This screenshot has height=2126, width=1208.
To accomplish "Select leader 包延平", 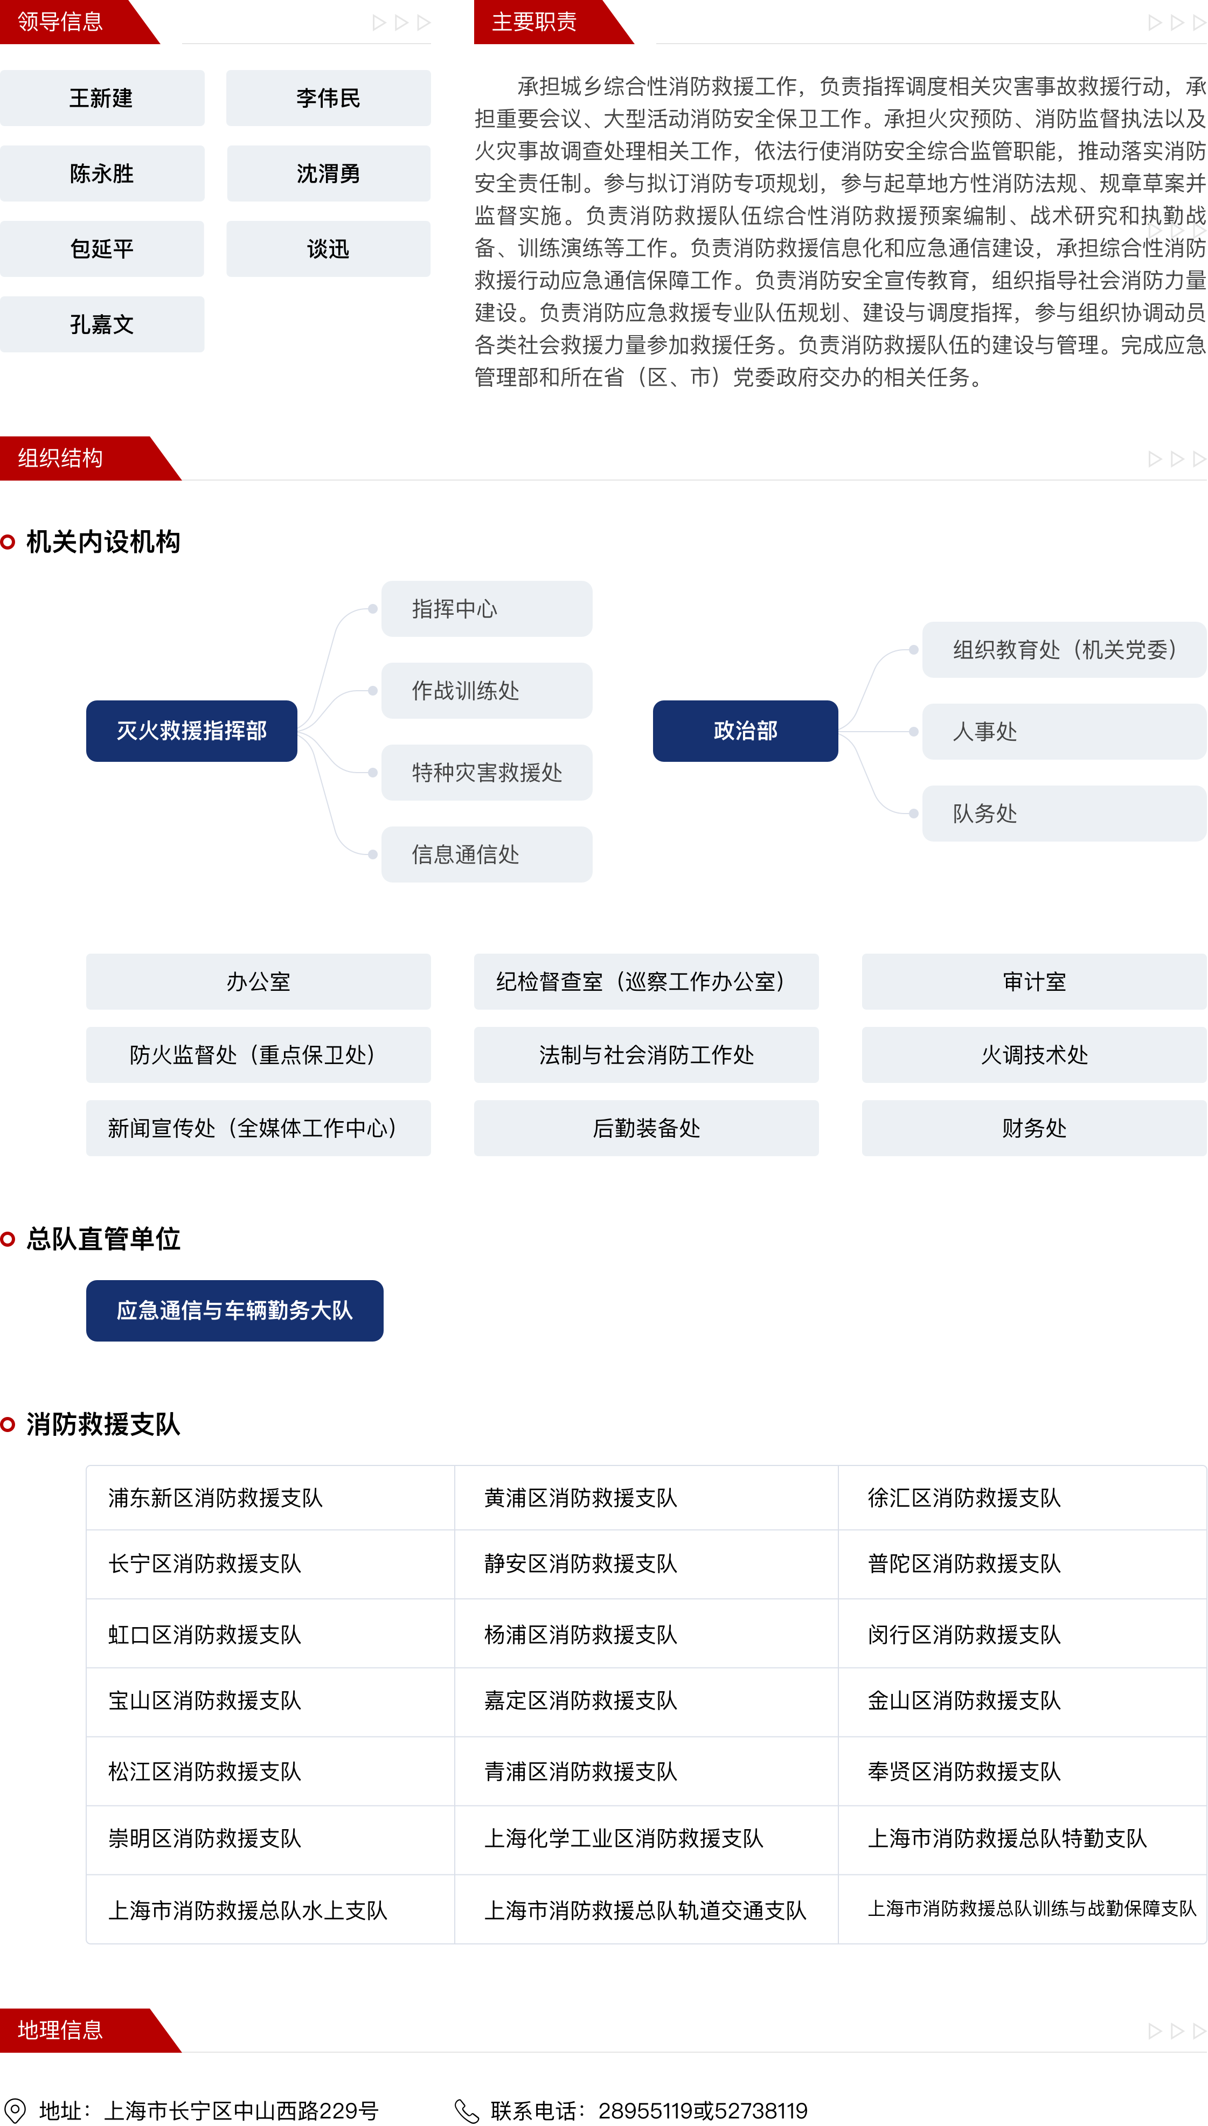I will [102, 249].
